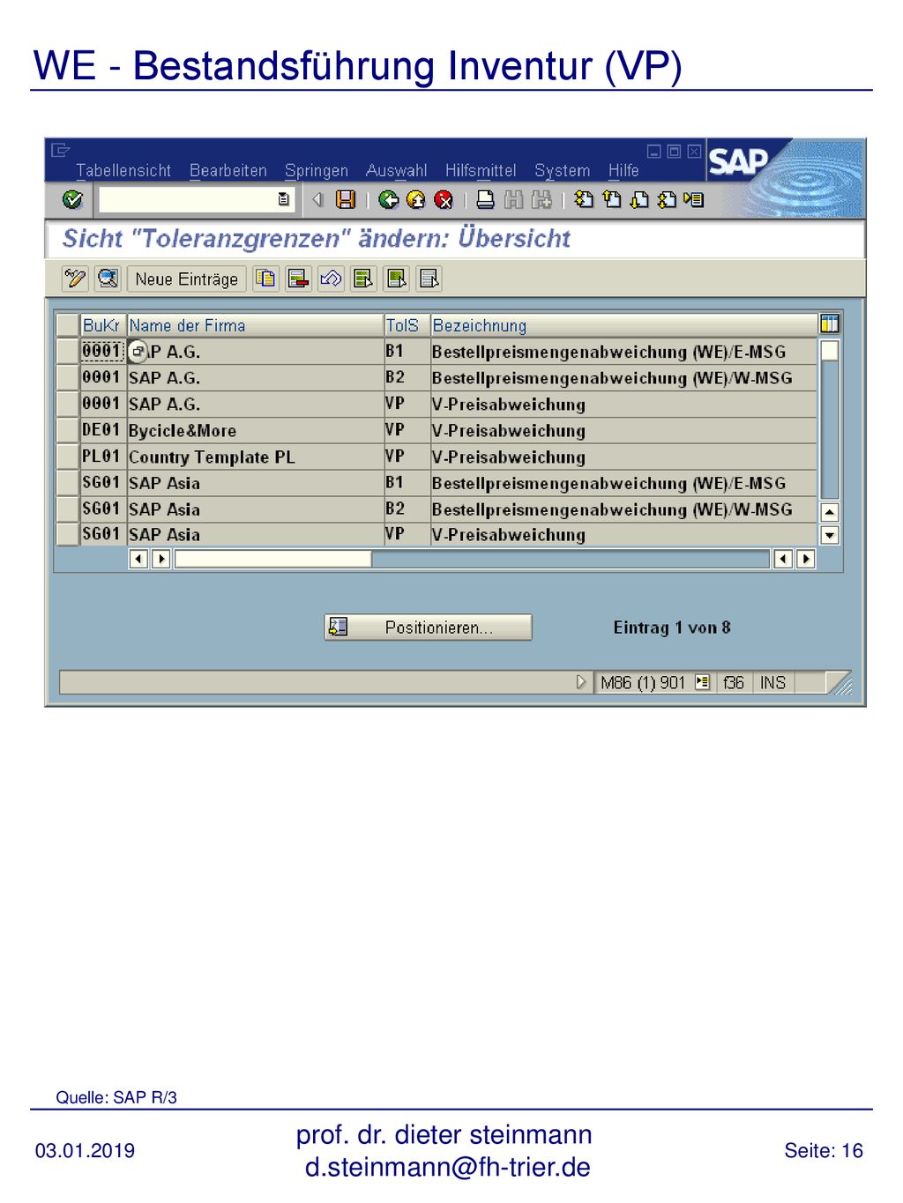Click the horizontal scrollbar thumb of the table
Screen dimensions: 903x1203
pyautogui.click(x=273, y=559)
